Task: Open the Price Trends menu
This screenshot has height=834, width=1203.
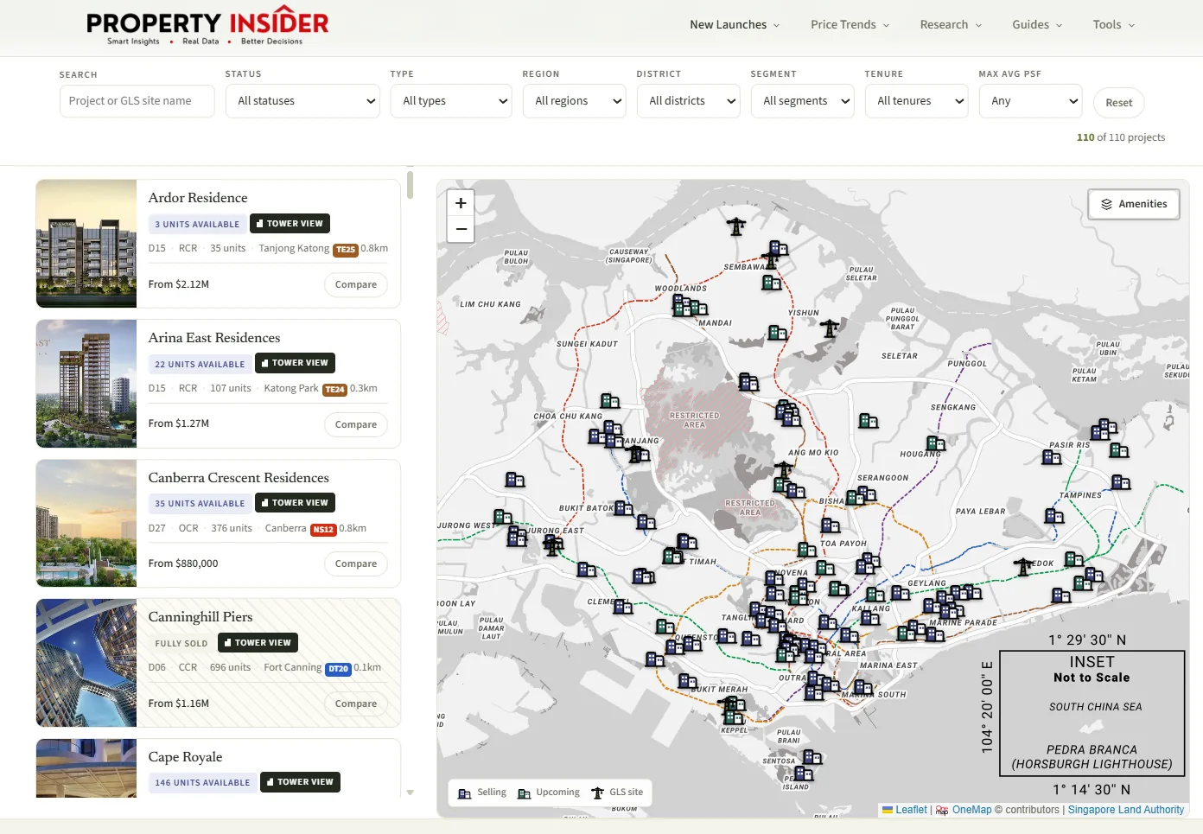Action: tap(850, 25)
